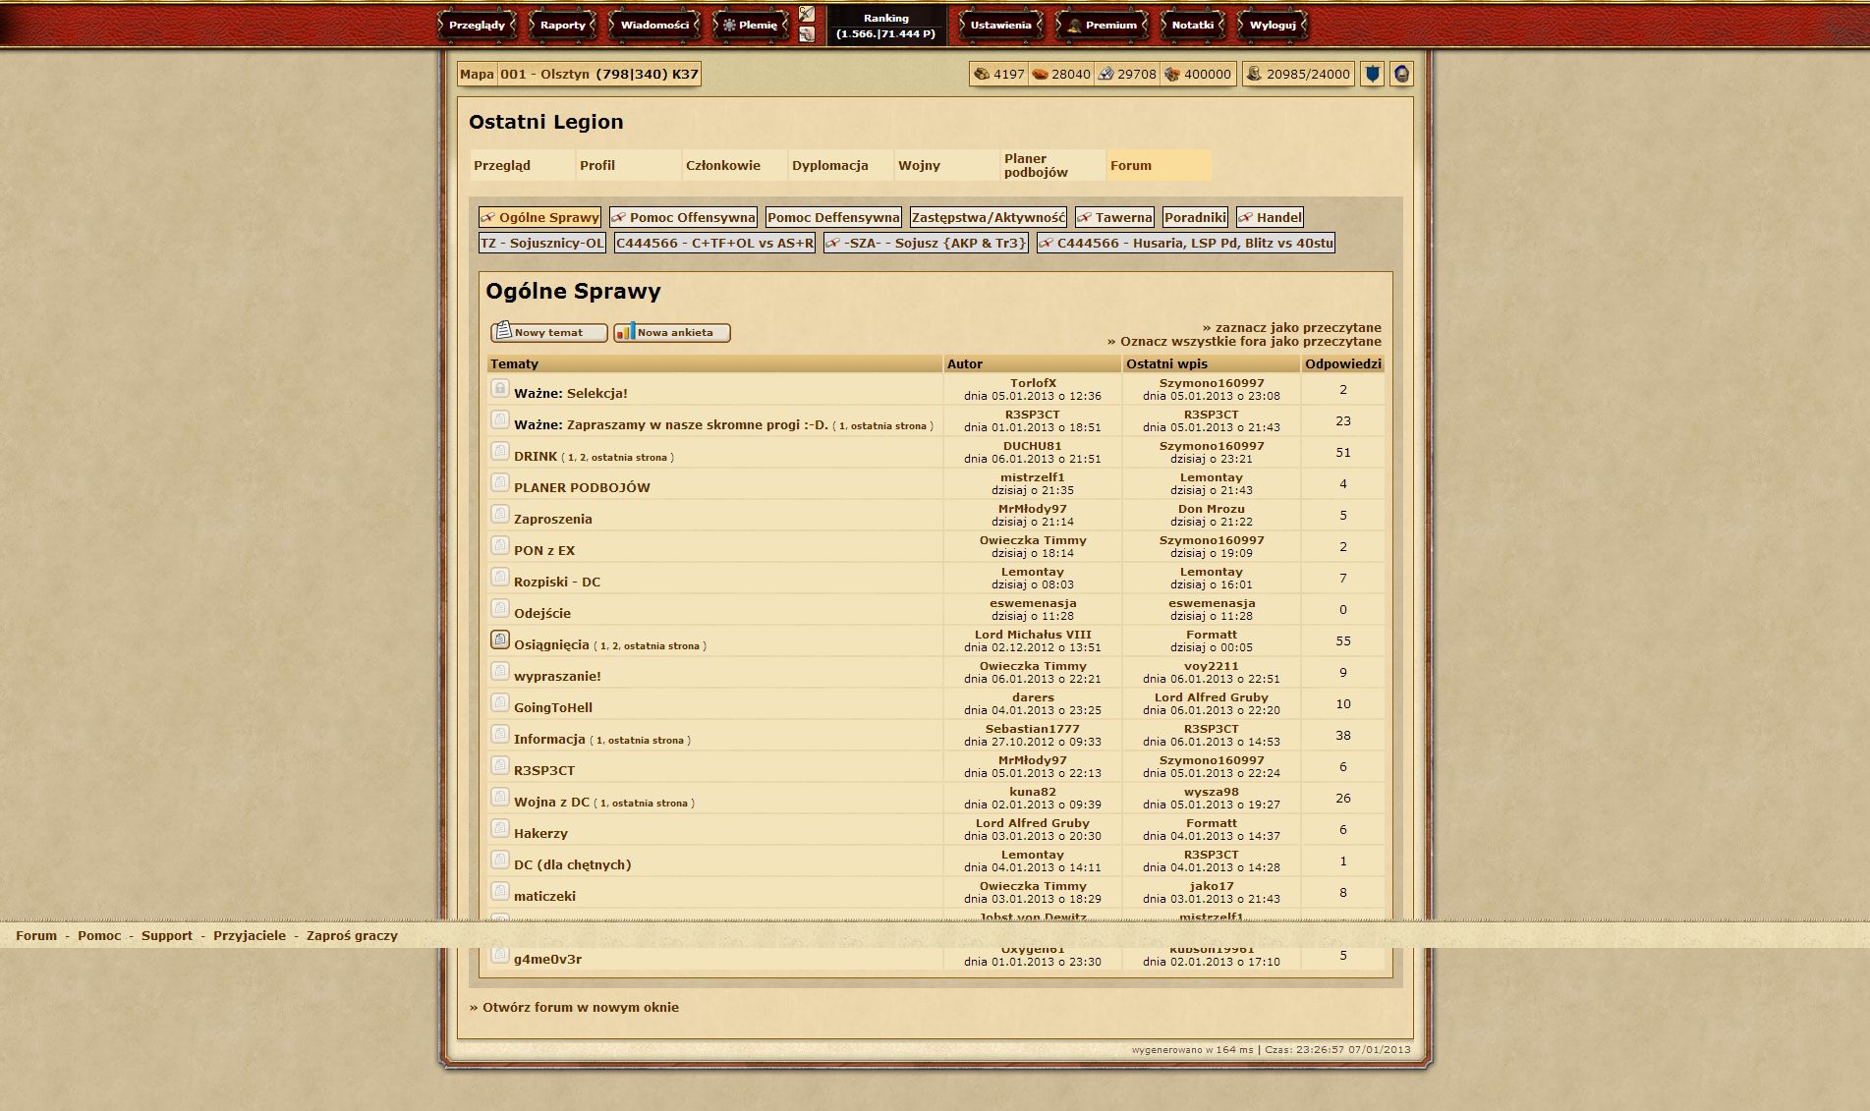Screen dimensions: 1870x1111
Task: Open the Pomoc Offensywna forum section
Action: coord(692,217)
